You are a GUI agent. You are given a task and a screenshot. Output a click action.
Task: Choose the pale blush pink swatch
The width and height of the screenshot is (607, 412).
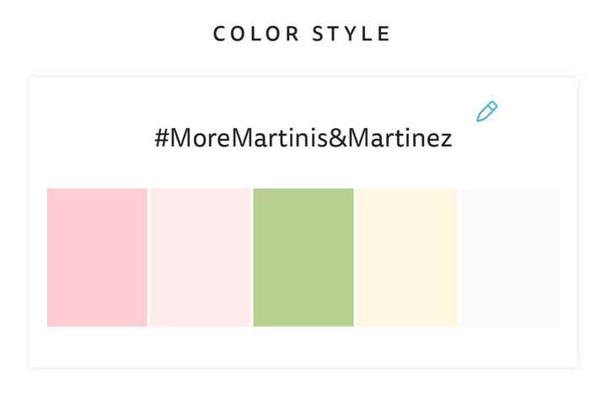(x=200, y=257)
